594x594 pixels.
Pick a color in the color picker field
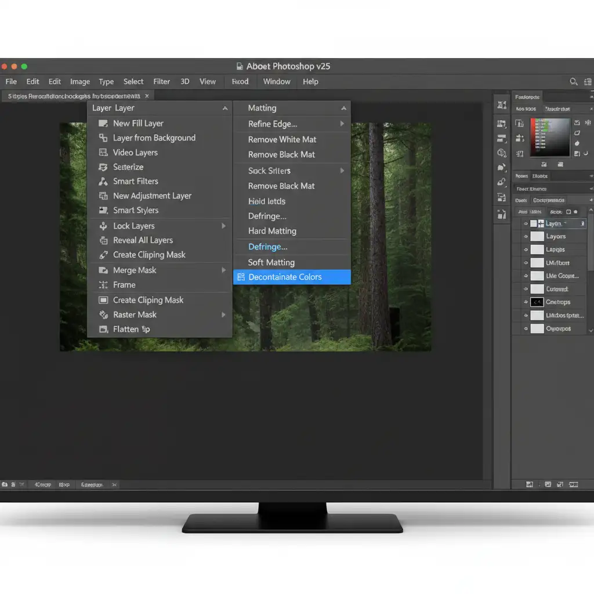pyautogui.click(x=550, y=137)
